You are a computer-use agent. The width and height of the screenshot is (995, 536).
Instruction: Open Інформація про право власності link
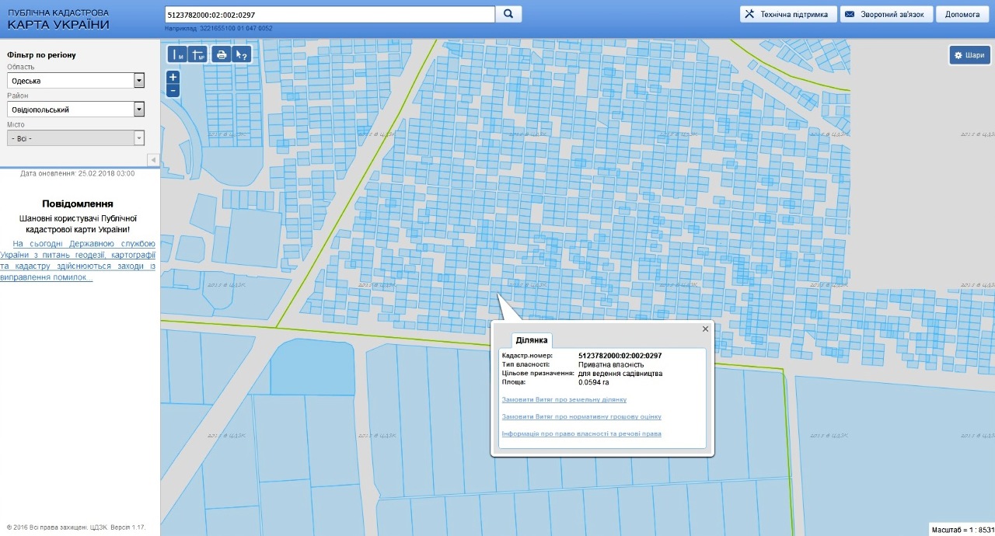coord(581,433)
